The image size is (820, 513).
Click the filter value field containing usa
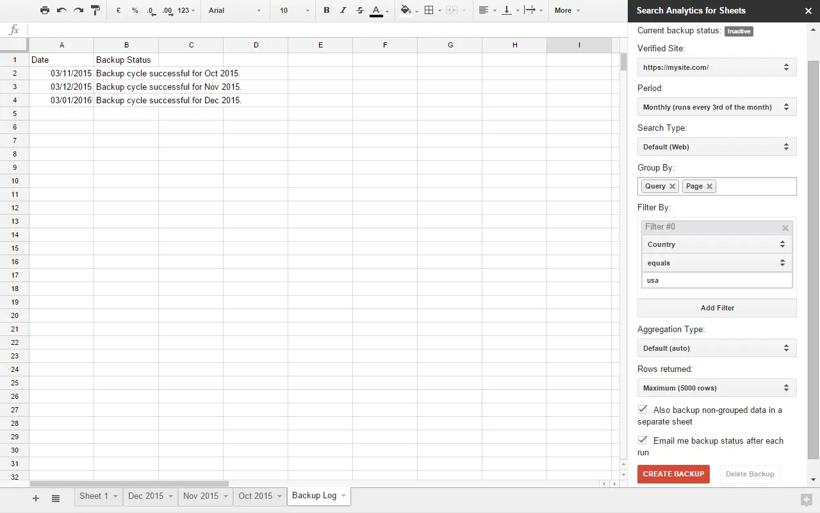(x=717, y=280)
